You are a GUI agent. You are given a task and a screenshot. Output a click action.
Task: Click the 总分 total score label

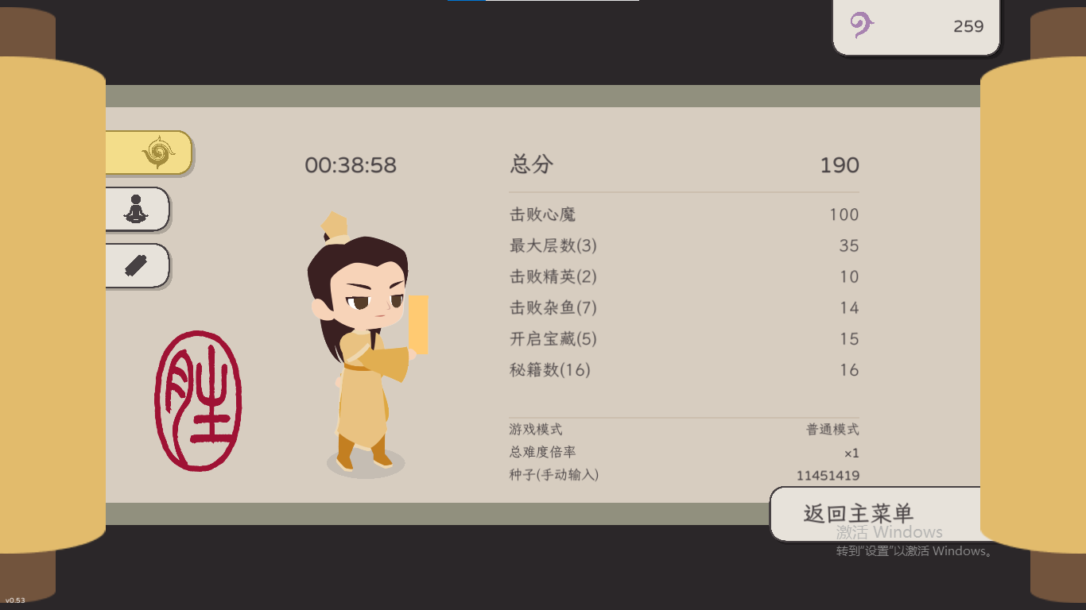(532, 164)
